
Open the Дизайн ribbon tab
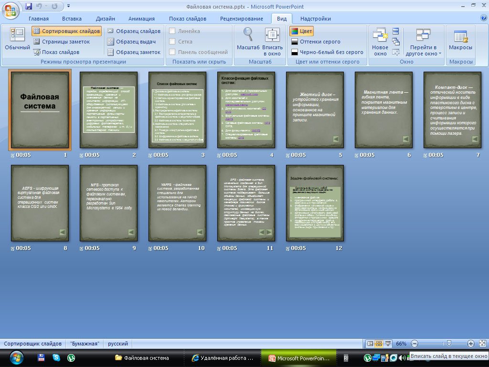pyautogui.click(x=105, y=19)
